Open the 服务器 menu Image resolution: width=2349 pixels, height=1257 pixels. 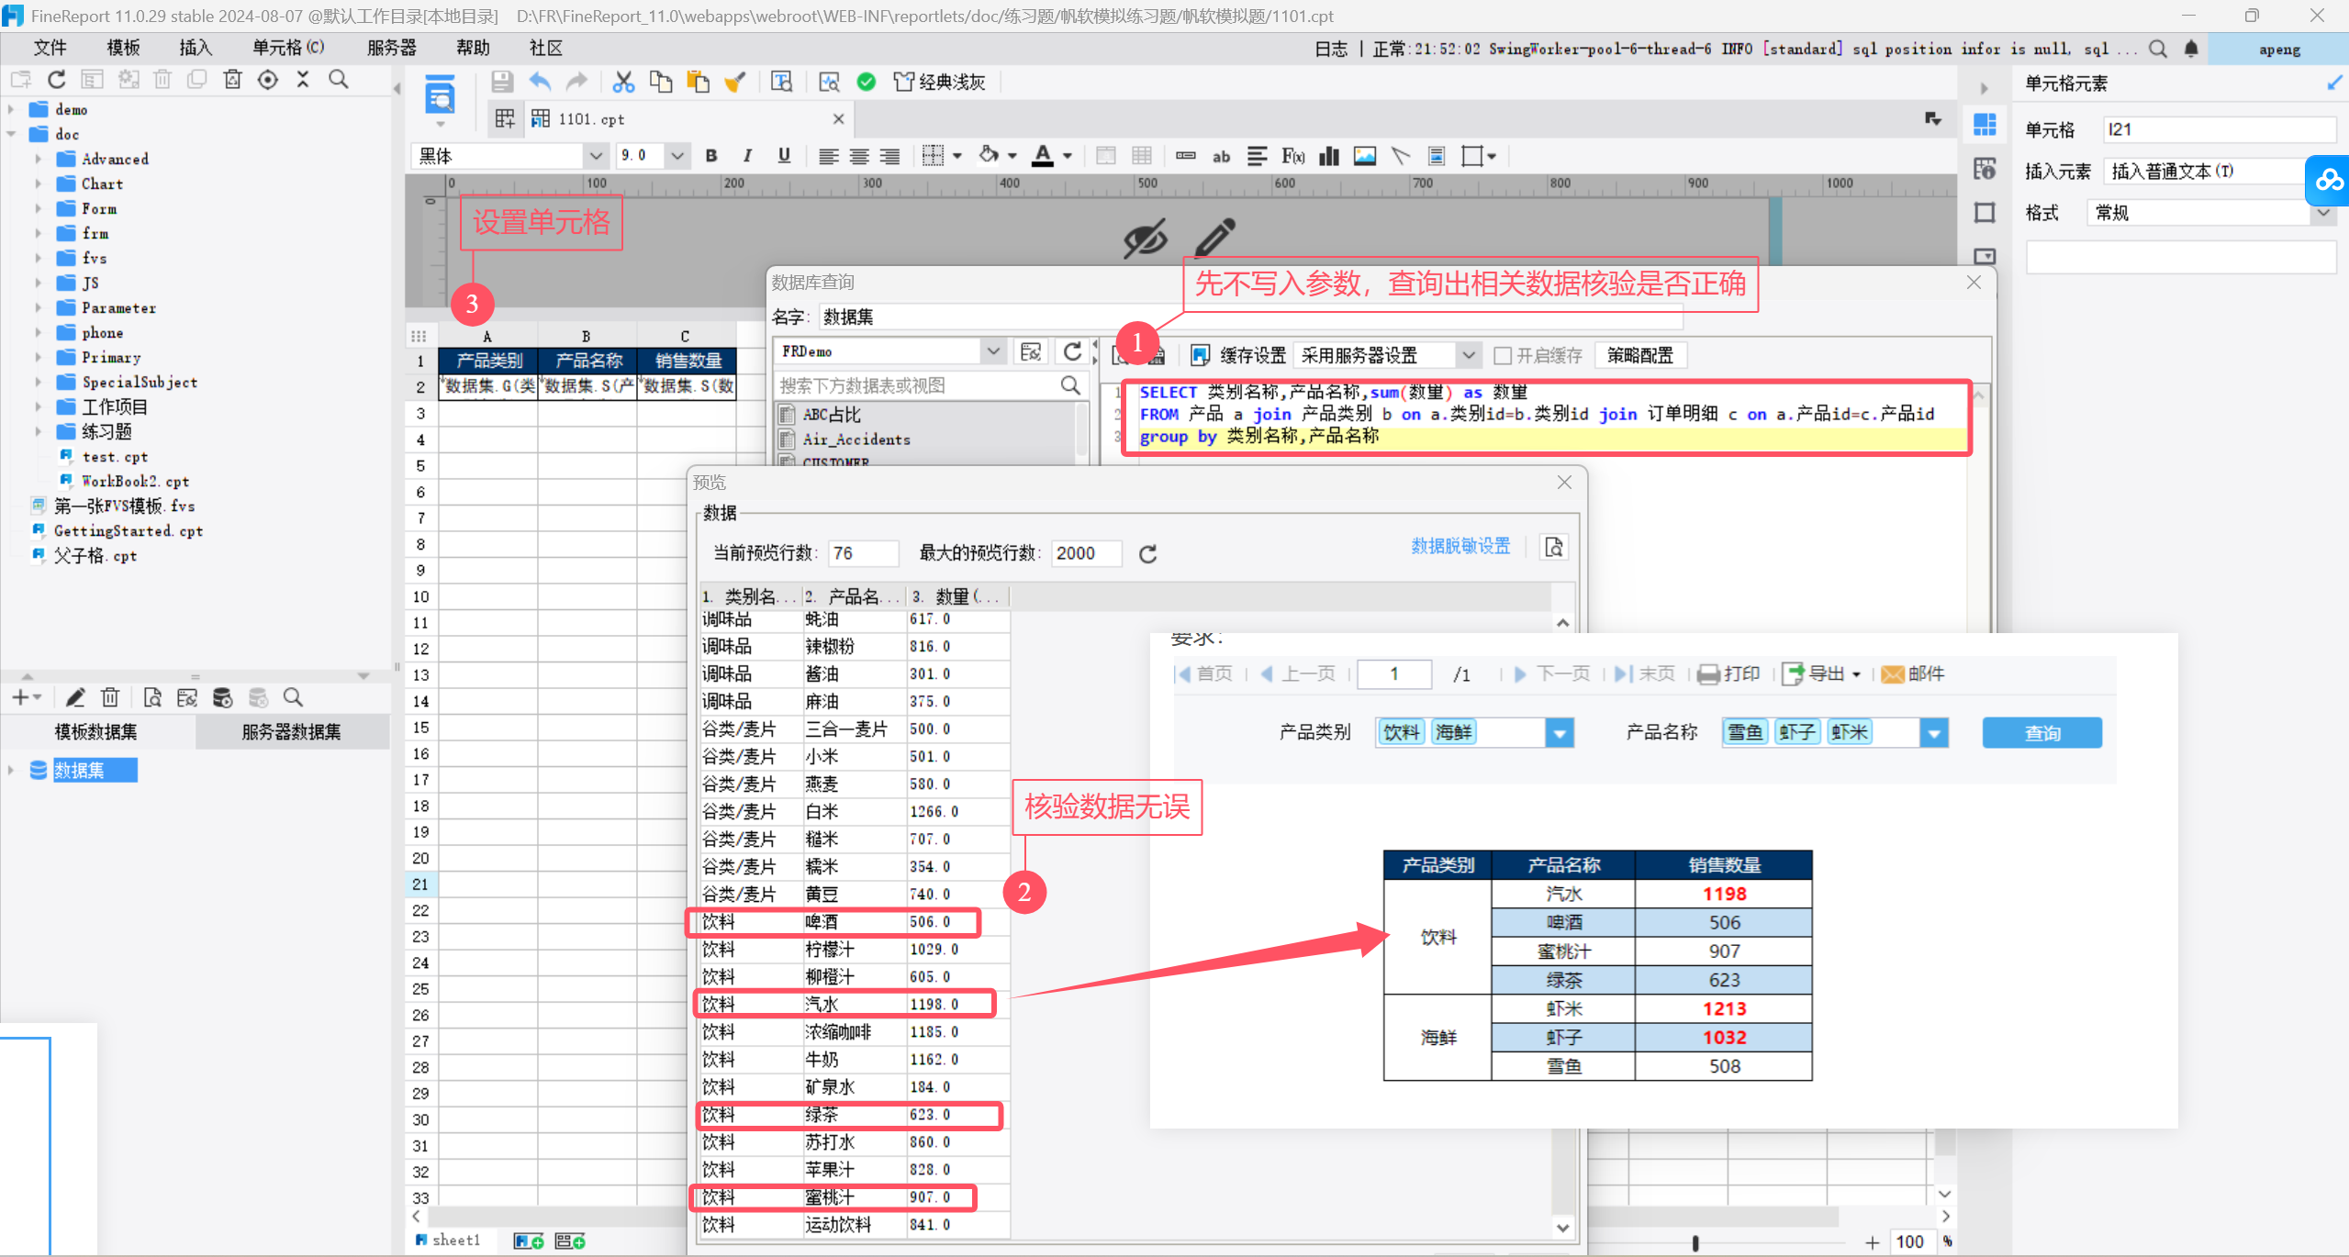coord(391,48)
